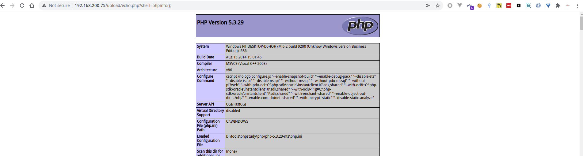Reload the phpinfo page
This screenshot has width=583, height=156.
click(22, 6)
